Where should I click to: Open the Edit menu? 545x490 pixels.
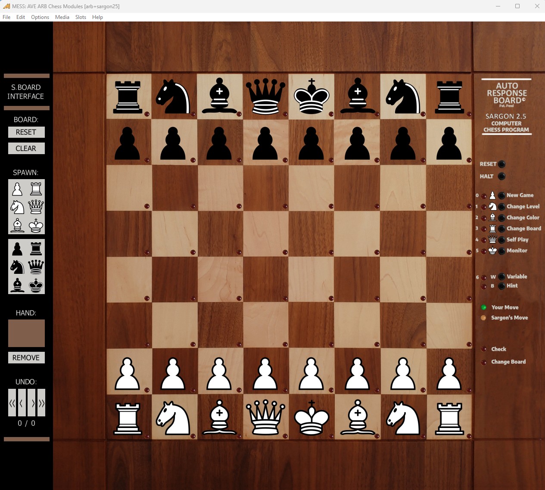21,17
